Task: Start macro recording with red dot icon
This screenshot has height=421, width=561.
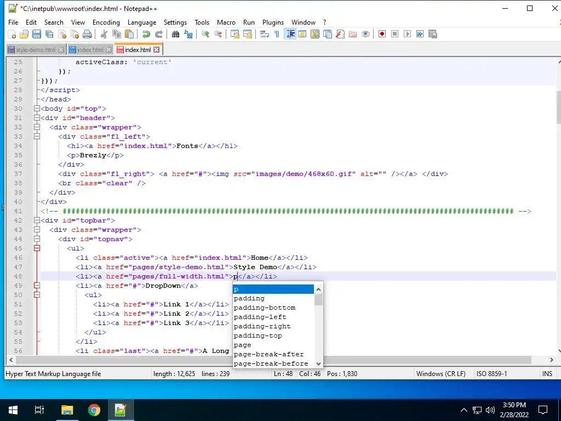Action: pos(382,34)
